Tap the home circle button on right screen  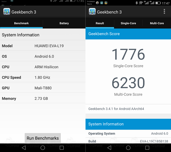tap(128, 148)
